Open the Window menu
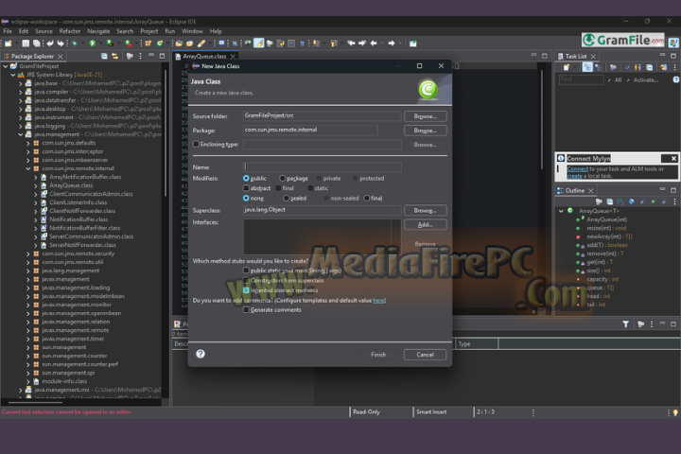Screen dimensions: 681x454 [192, 31]
